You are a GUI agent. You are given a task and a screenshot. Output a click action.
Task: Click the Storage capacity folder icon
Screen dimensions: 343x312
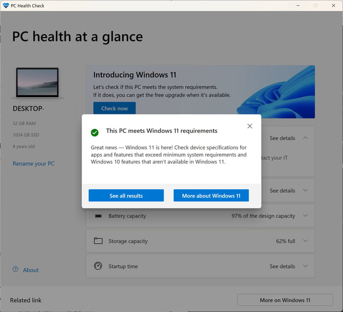(98, 241)
